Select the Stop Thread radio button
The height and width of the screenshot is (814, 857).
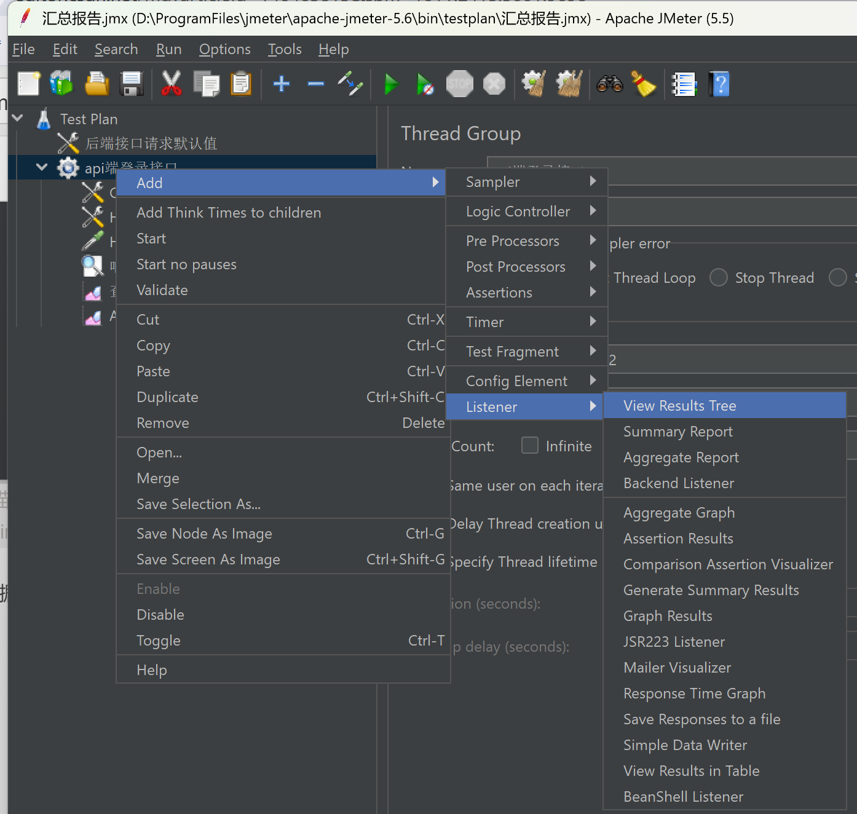[x=718, y=277]
